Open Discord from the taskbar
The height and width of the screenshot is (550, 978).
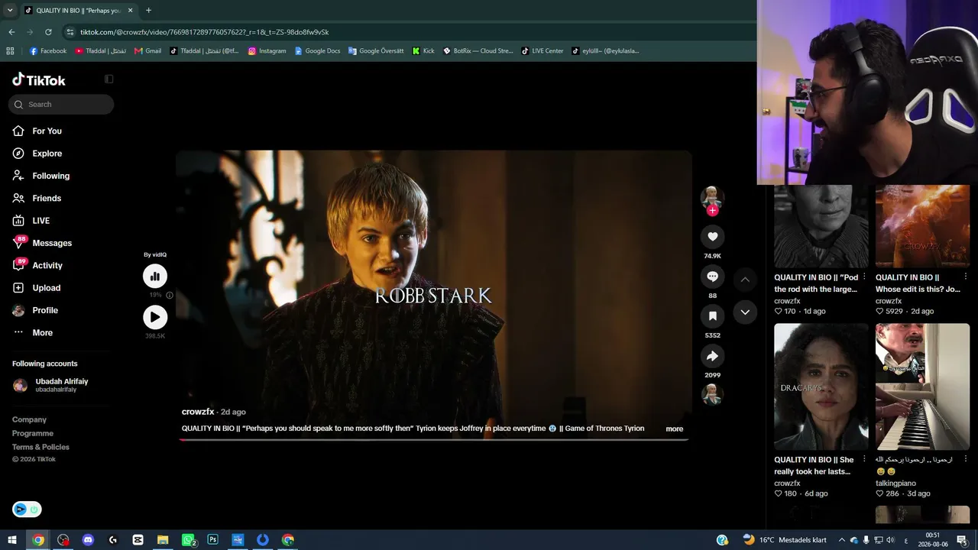88,540
